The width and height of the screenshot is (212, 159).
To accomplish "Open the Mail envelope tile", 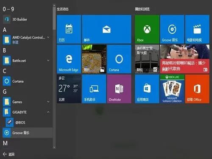I will coord(106,29).
